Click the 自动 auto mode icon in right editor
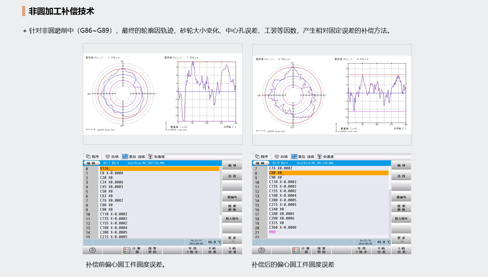 [277, 156]
